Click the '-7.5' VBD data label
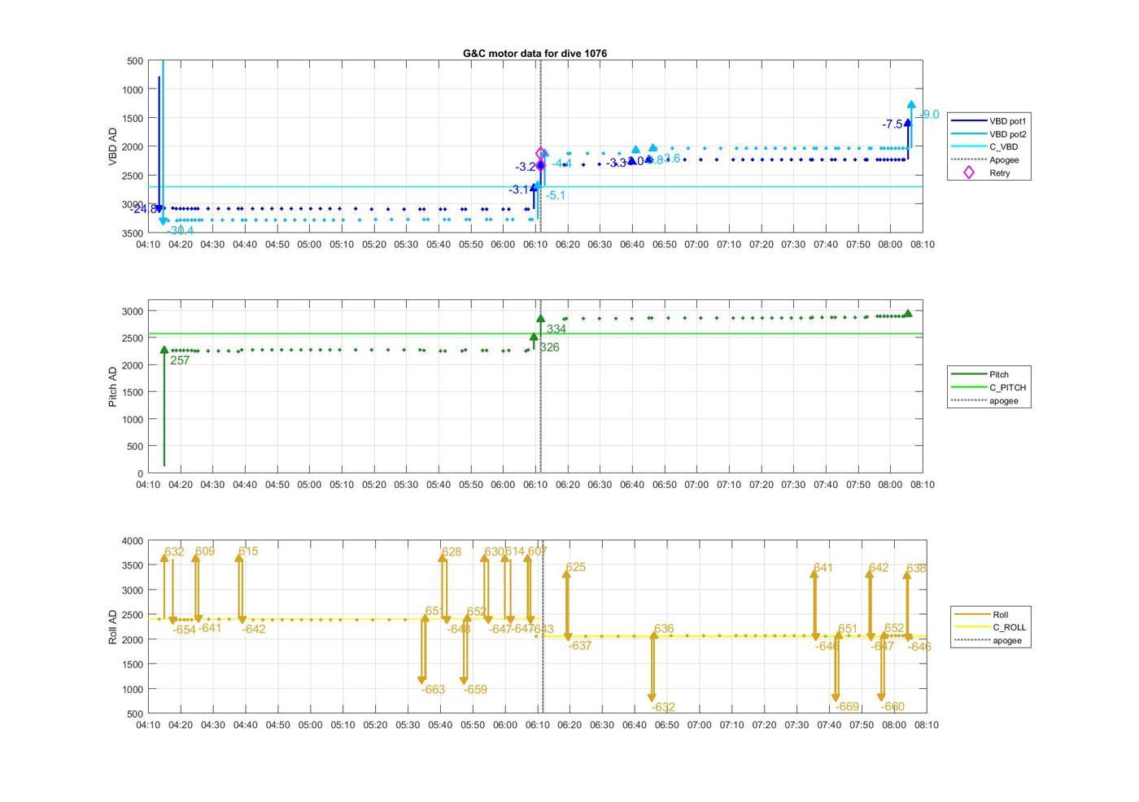The height and width of the screenshot is (802, 1139). coord(892,124)
